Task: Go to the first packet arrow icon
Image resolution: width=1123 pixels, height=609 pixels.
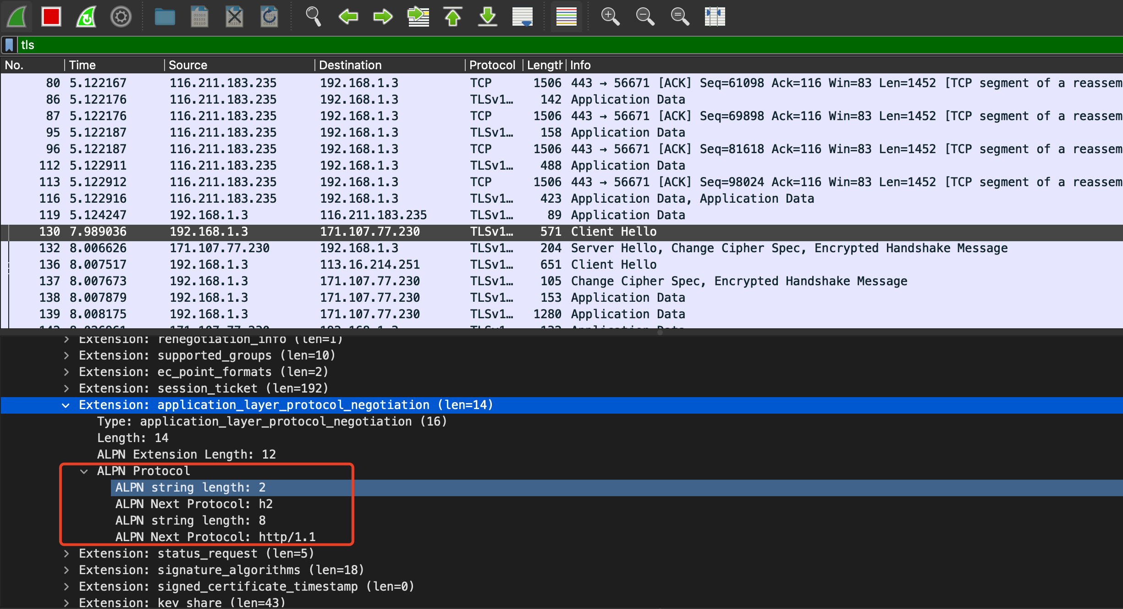Action: point(453,17)
